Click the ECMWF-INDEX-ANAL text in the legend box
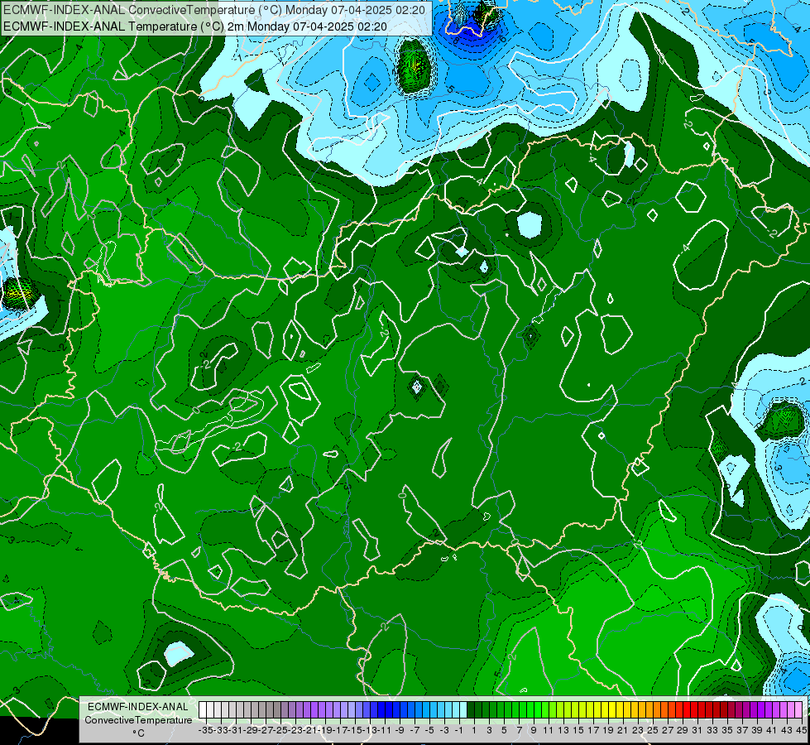The height and width of the screenshot is (745, 810). tap(138, 707)
